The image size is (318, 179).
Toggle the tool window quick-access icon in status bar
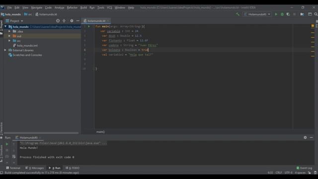click(x=1, y=173)
